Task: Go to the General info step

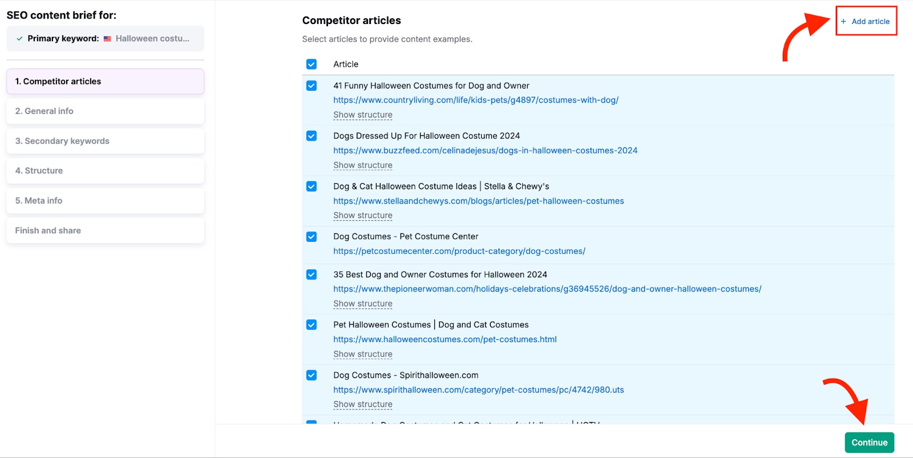Action: pos(105,111)
